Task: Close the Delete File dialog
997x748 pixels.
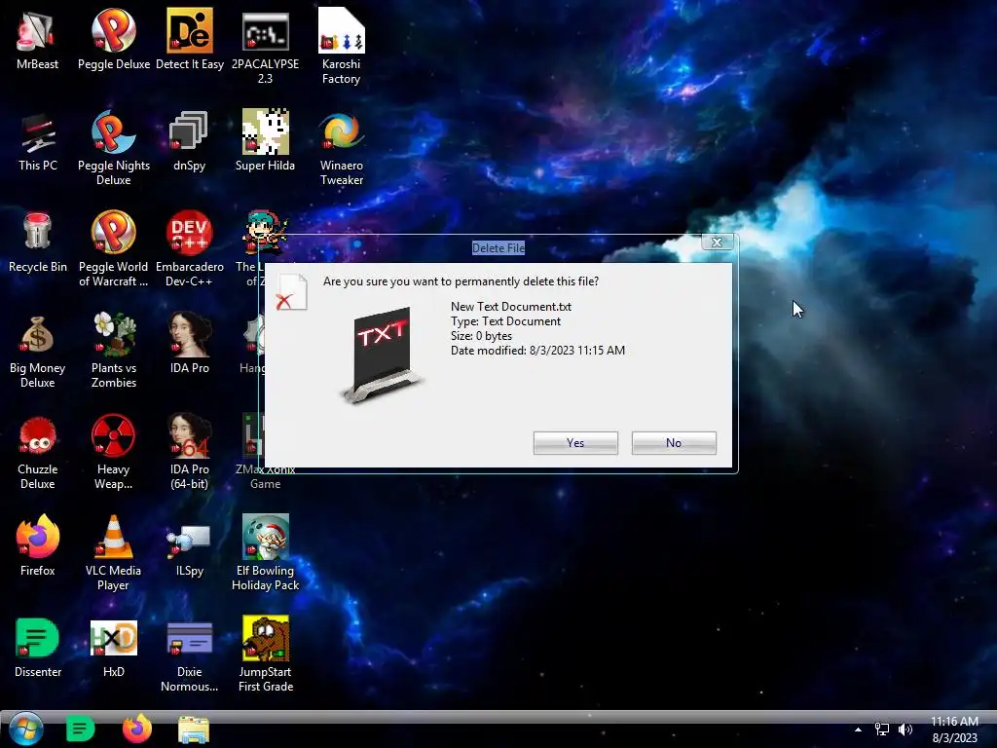Action: point(718,243)
